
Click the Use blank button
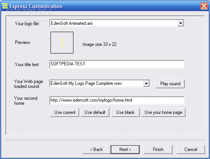click(125, 112)
